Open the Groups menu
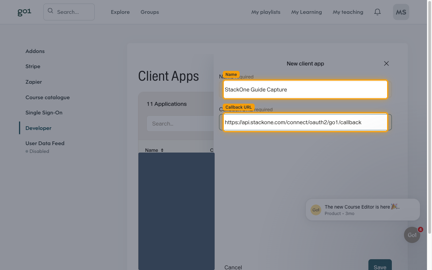The height and width of the screenshot is (270, 432). [x=150, y=12]
